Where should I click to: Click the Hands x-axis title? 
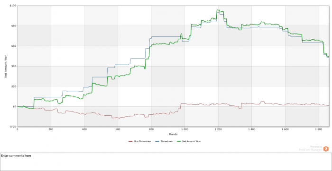point(173,134)
